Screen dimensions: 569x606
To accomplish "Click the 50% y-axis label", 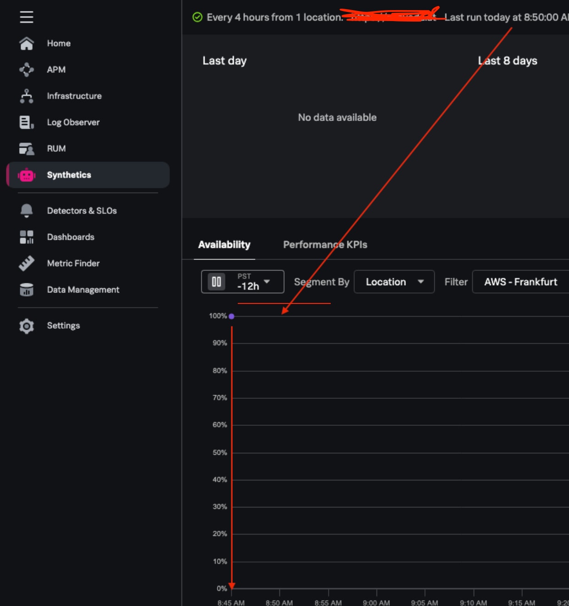I will point(220,452).
